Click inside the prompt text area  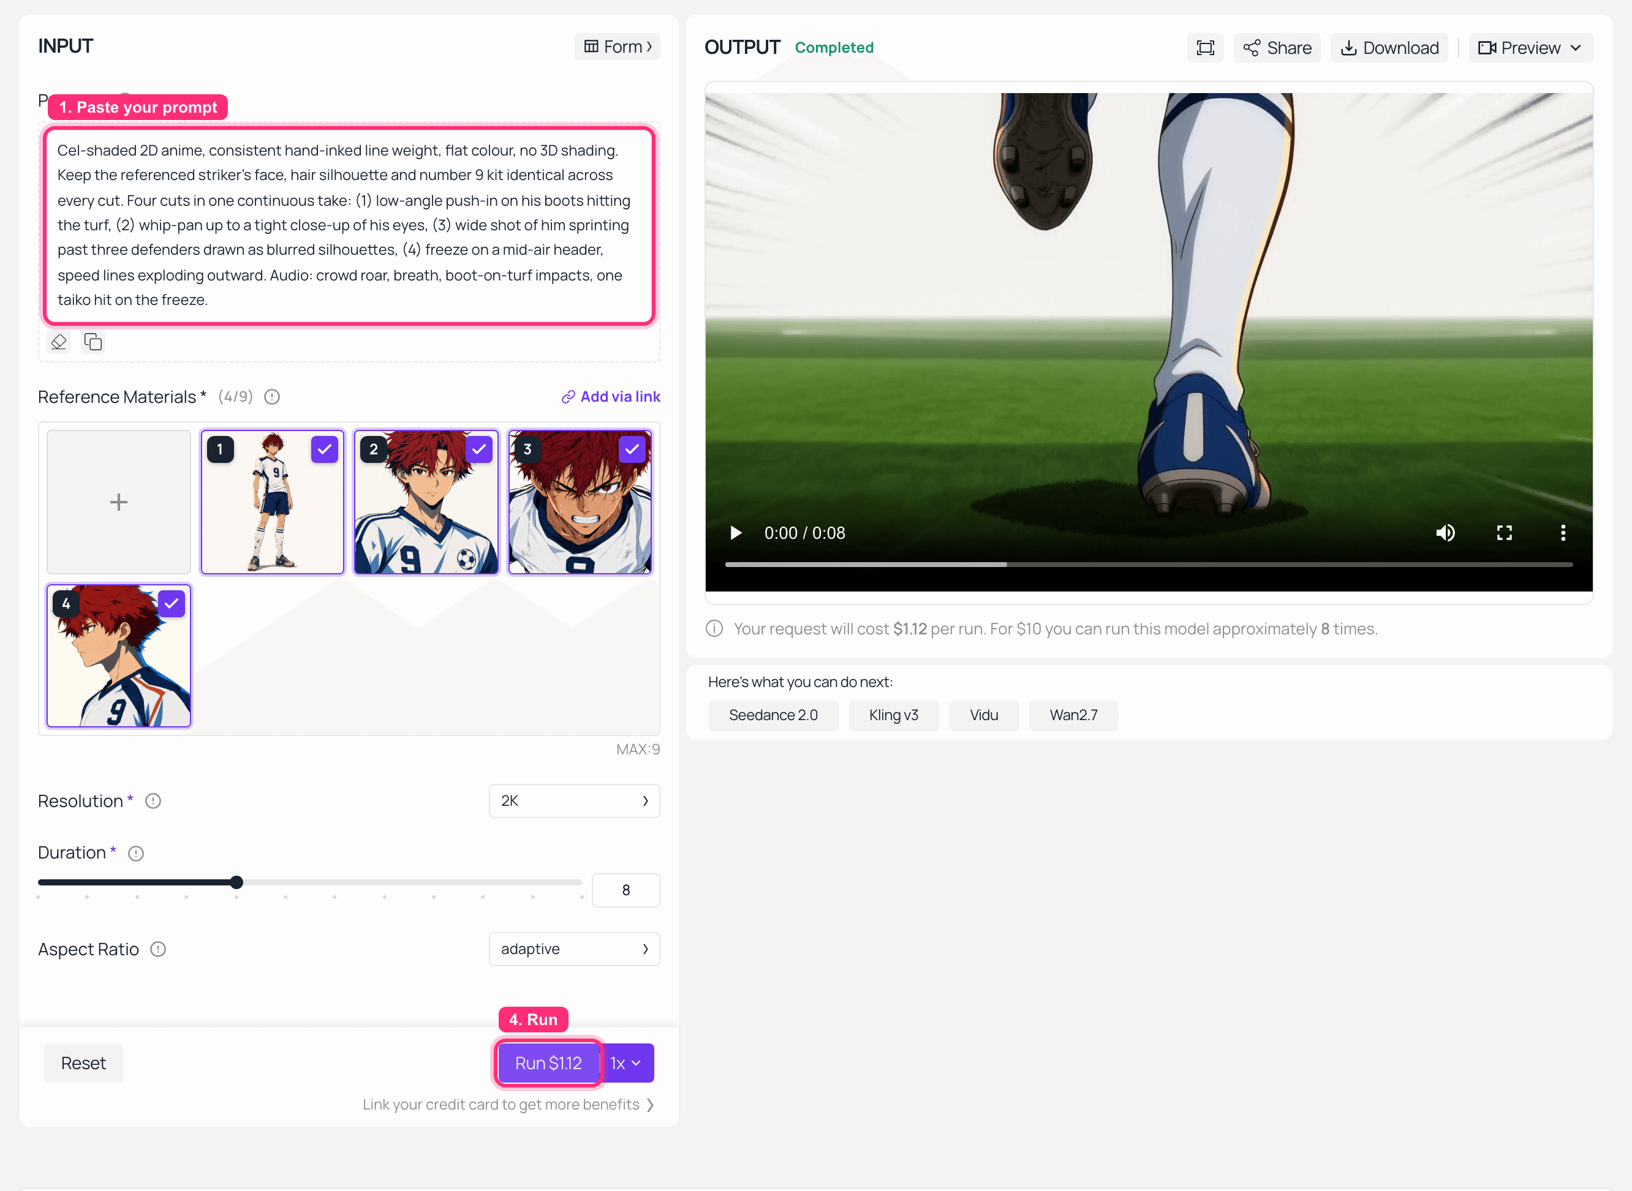coord(349,225)
